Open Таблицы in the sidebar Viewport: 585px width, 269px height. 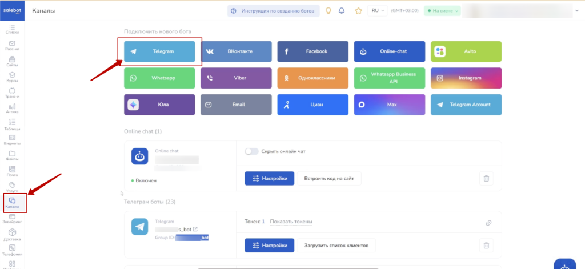point(13,125)
